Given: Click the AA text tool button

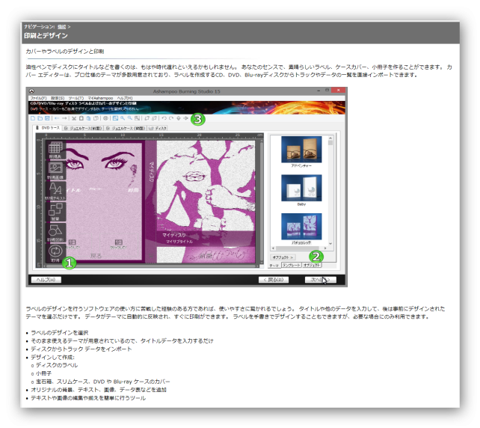Looking at the screenshot, I should [55, 191].
